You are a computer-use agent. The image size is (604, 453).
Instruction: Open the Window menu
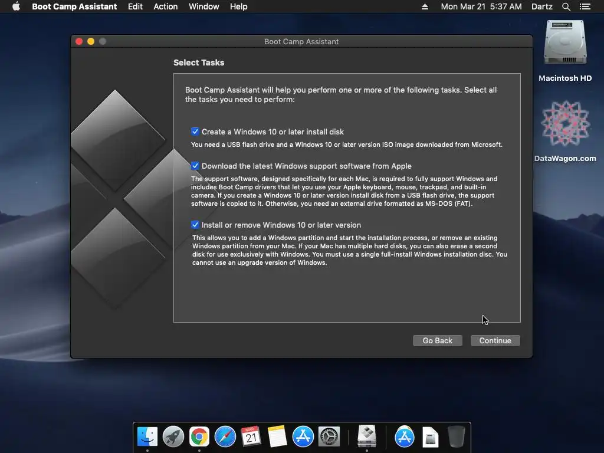(x=203, y=6)
